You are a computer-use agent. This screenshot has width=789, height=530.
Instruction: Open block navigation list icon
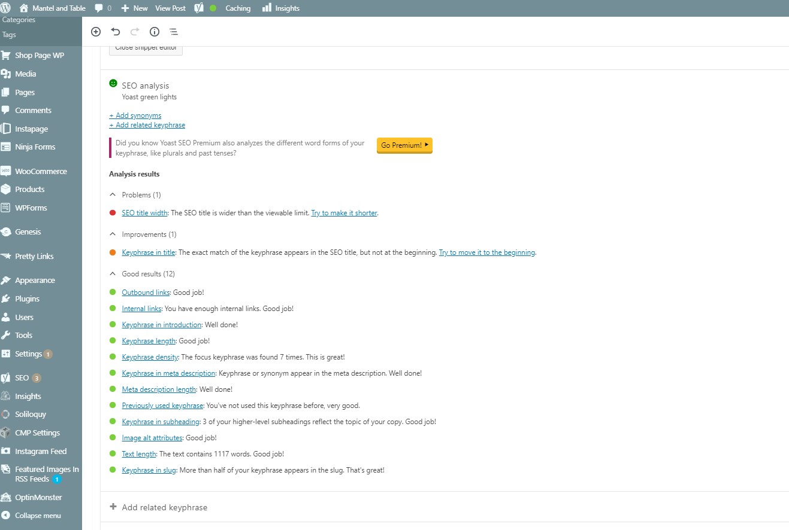point(173,32)
